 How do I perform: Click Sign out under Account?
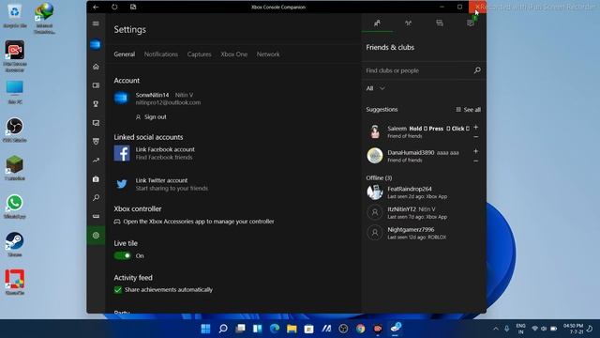[x=151, y=116]
